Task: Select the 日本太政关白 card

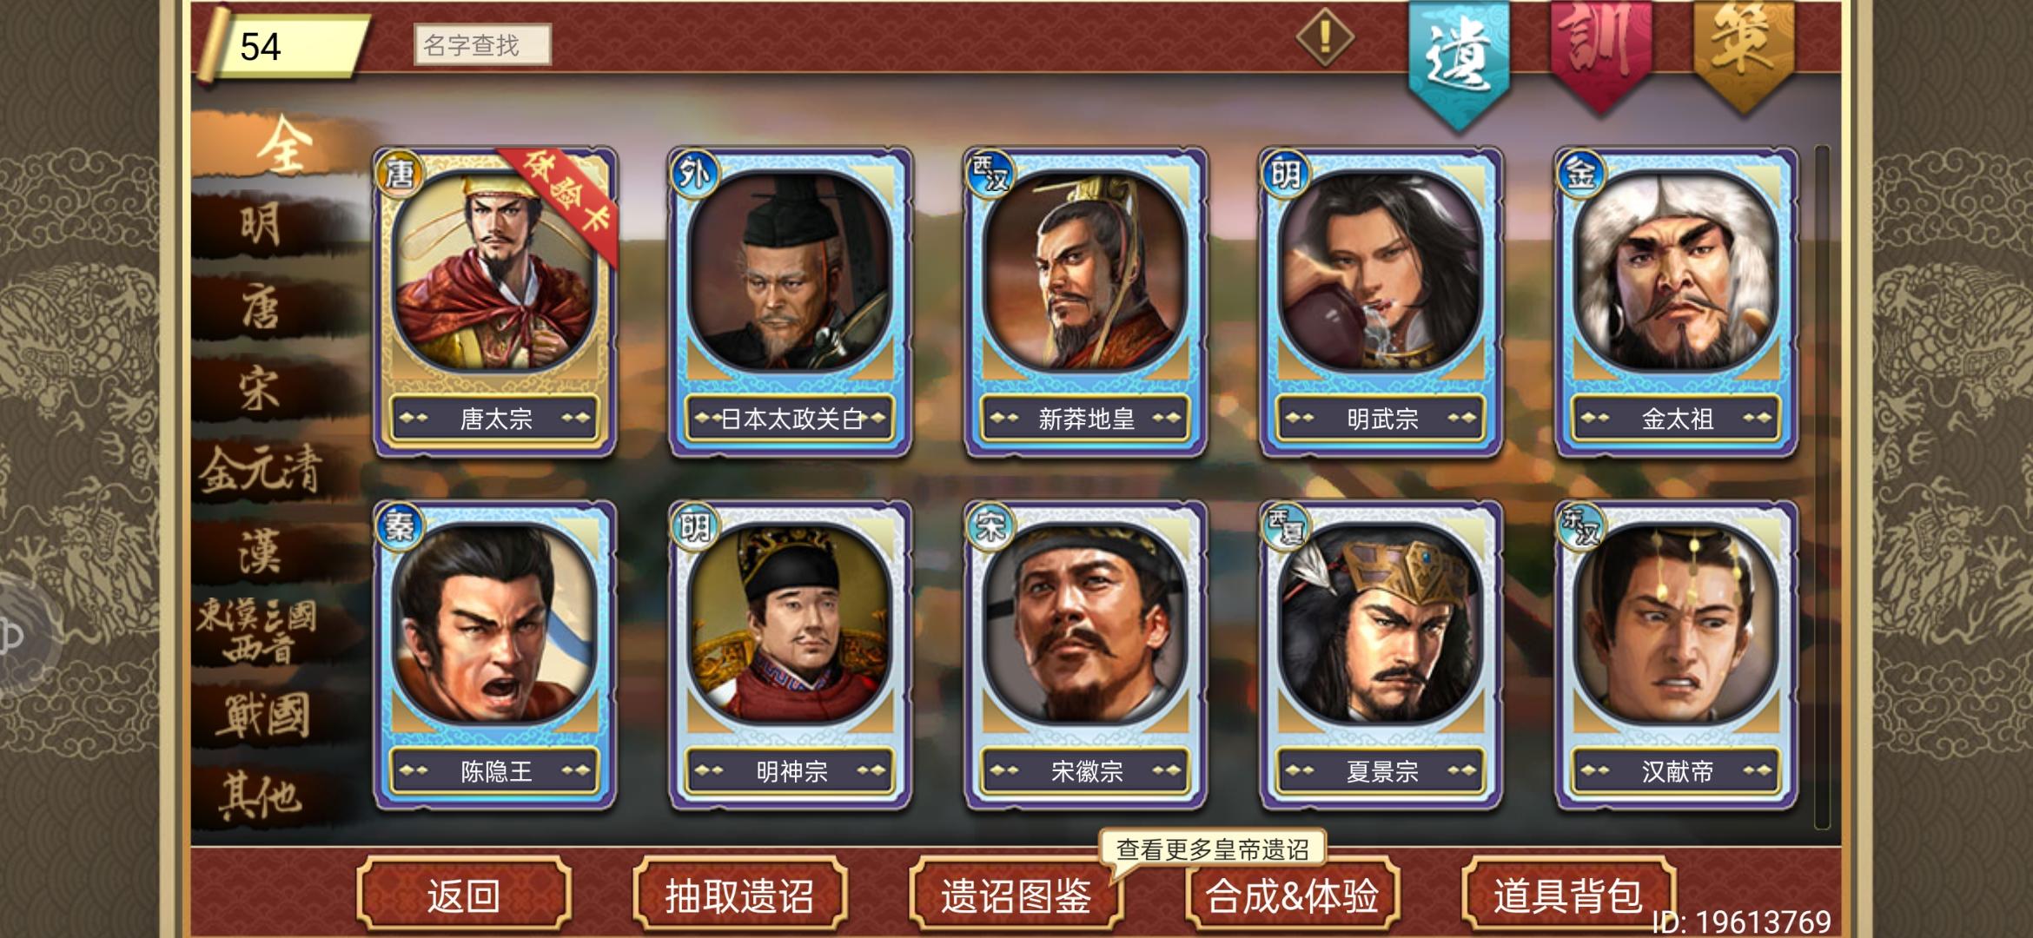Action: (791, 302)
